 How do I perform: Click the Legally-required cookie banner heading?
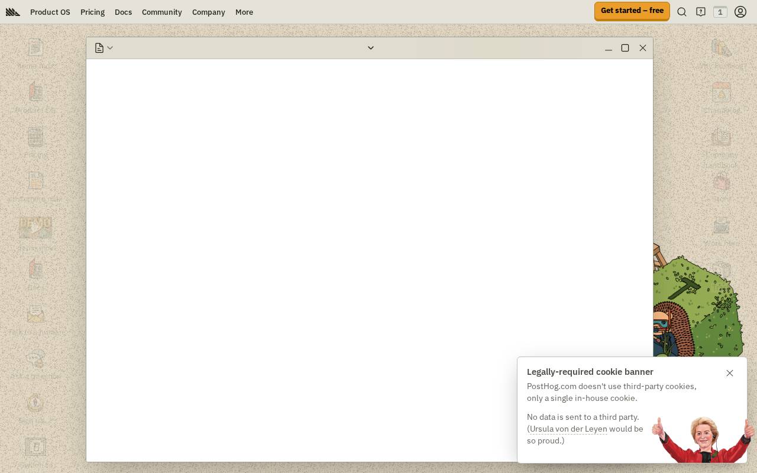(590, 372)
